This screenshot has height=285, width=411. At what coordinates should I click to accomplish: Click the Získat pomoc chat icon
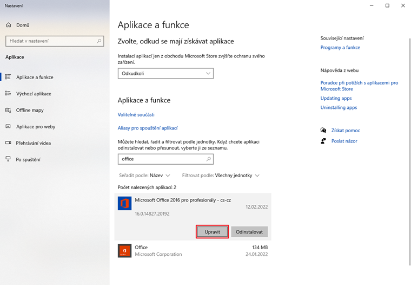coord(323,130)
